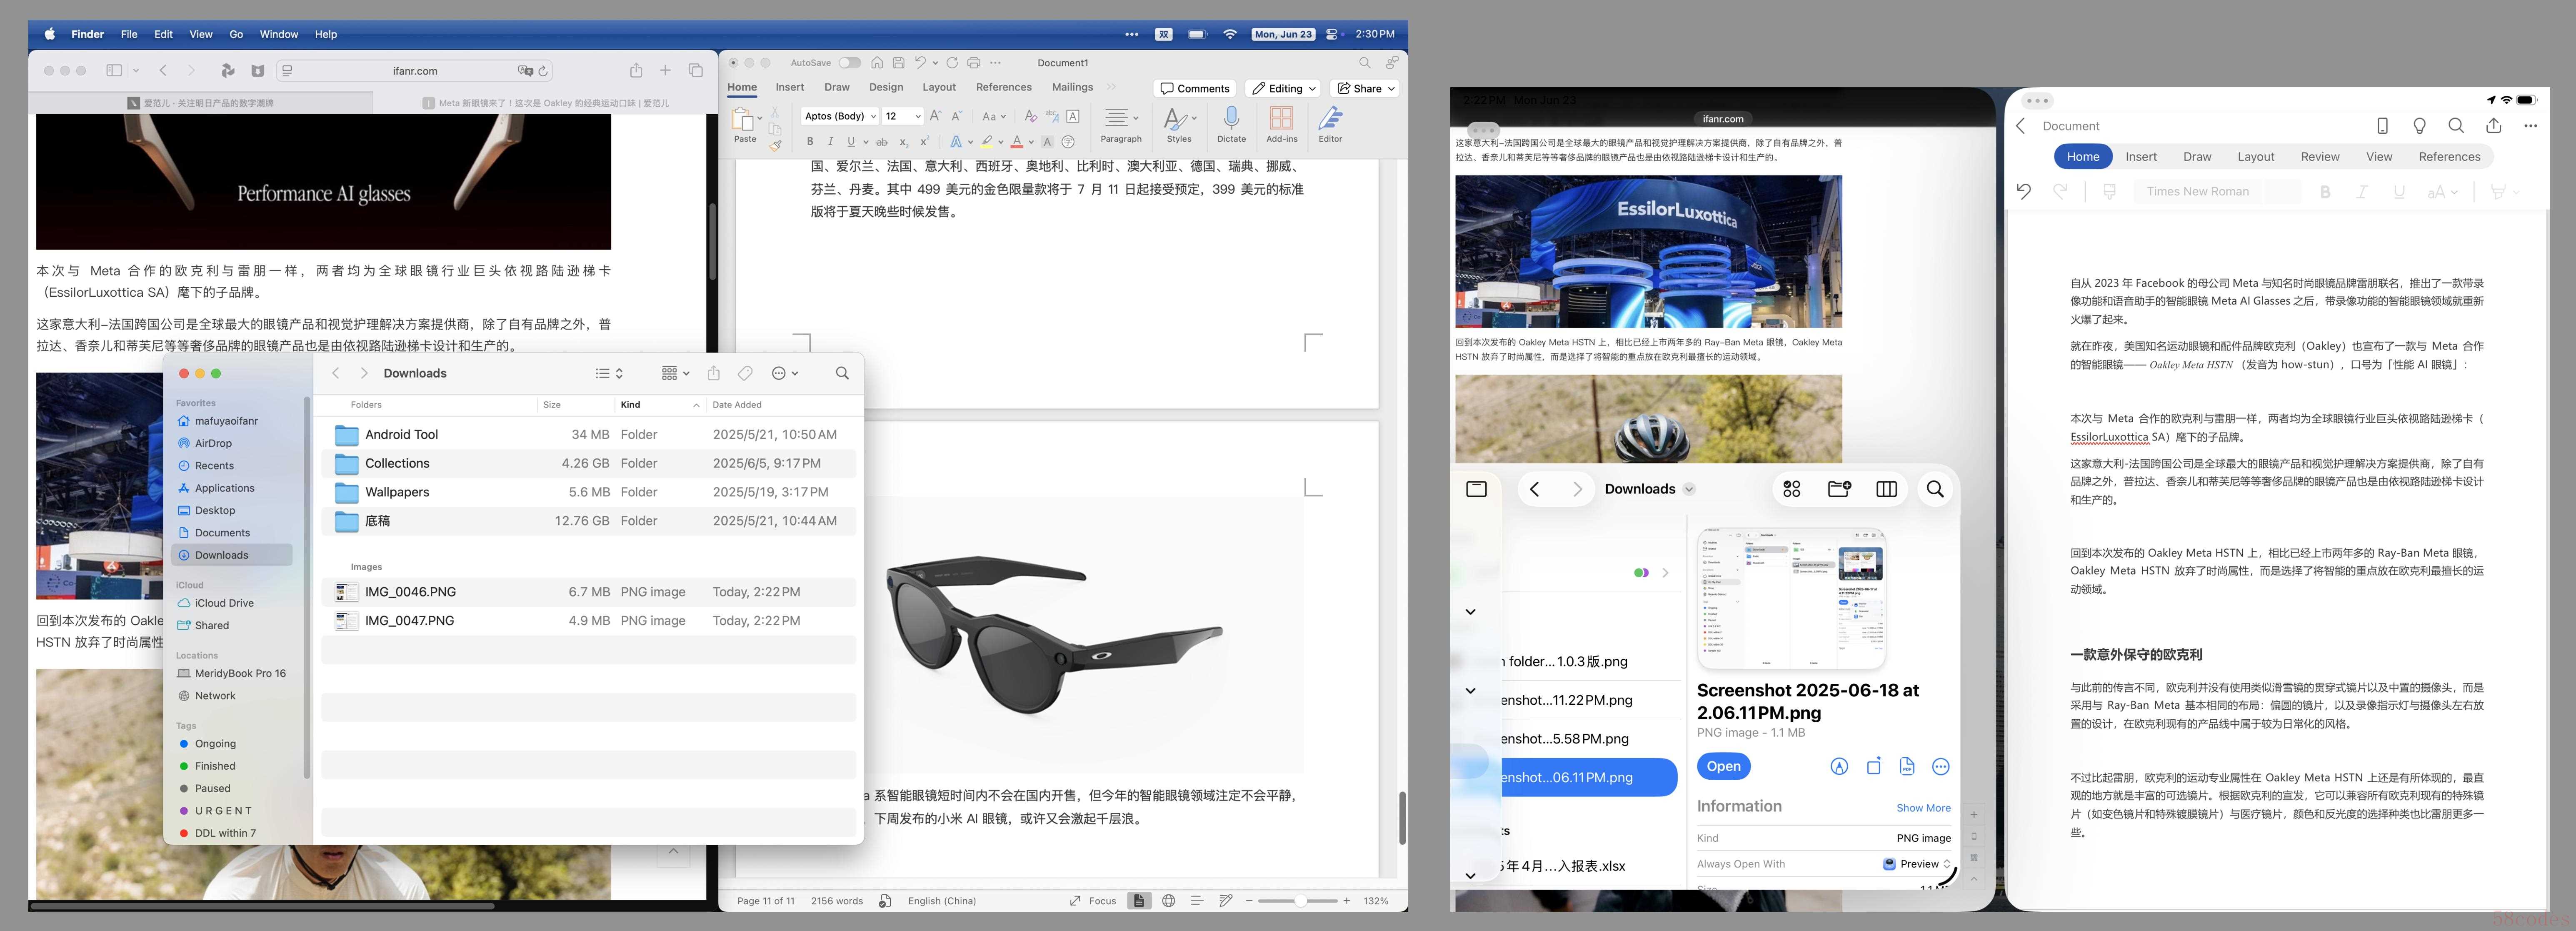The height and width of the screenshot is (931, 2576).
Task: Open a new Safari tab with plus icon
Action: (665, 70)
